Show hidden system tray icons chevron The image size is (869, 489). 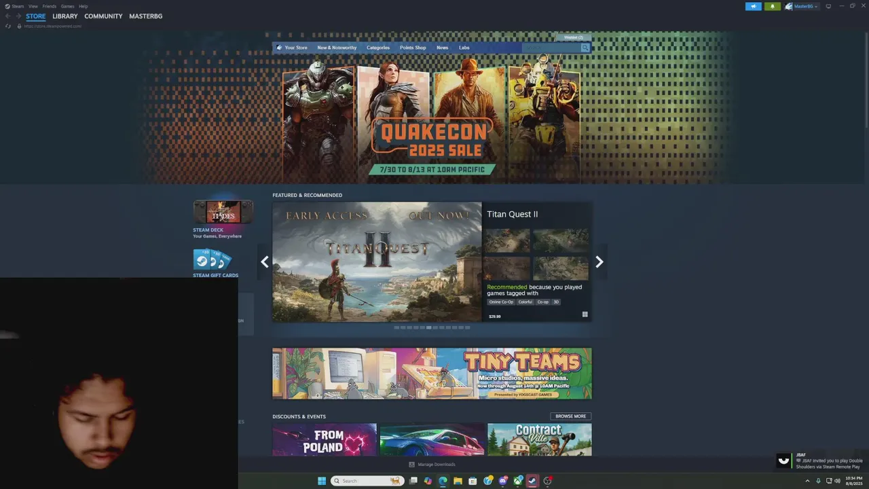pyautogui.click(x=807, y=481)
